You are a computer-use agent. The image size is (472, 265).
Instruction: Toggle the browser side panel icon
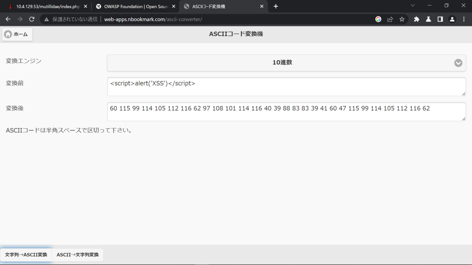coord(440,19)
